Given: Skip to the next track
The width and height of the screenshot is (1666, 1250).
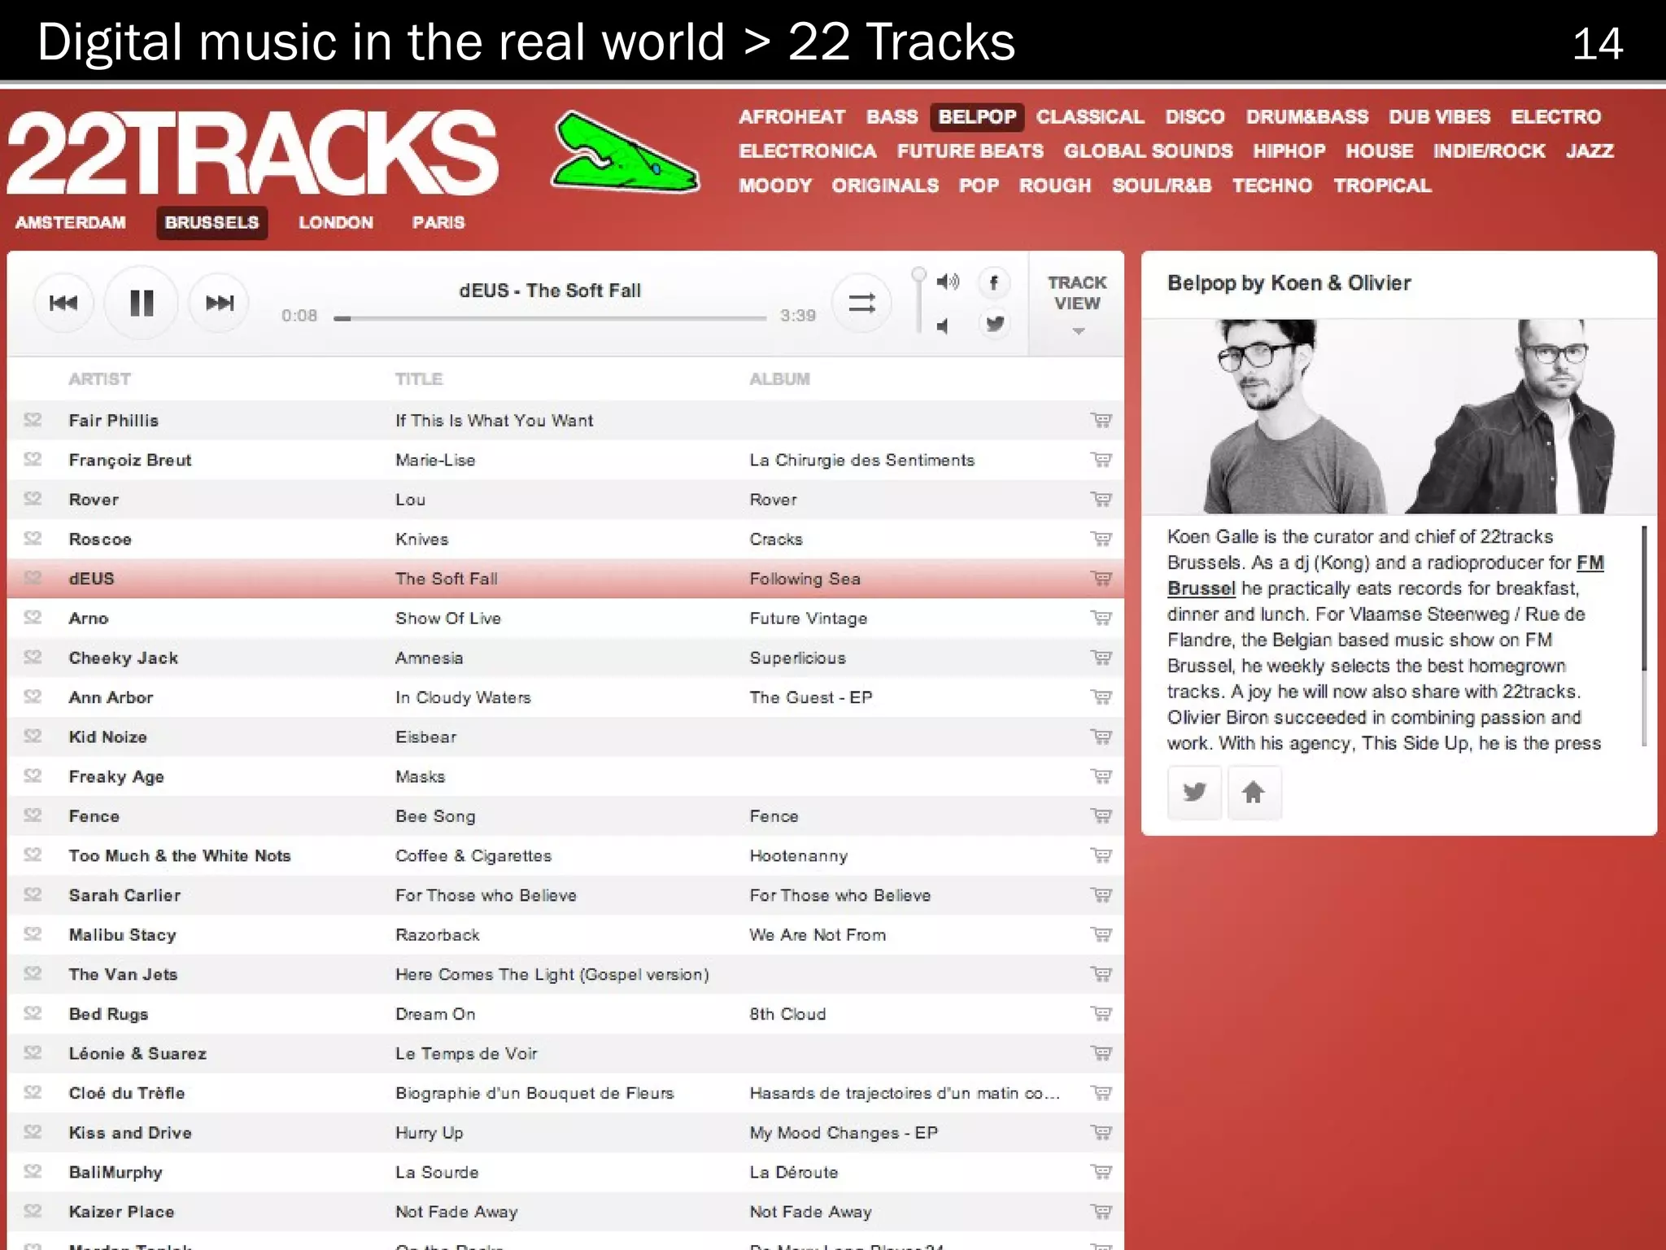Looking at the screenshot, I should pyautogui.click(x=220, y=304).
